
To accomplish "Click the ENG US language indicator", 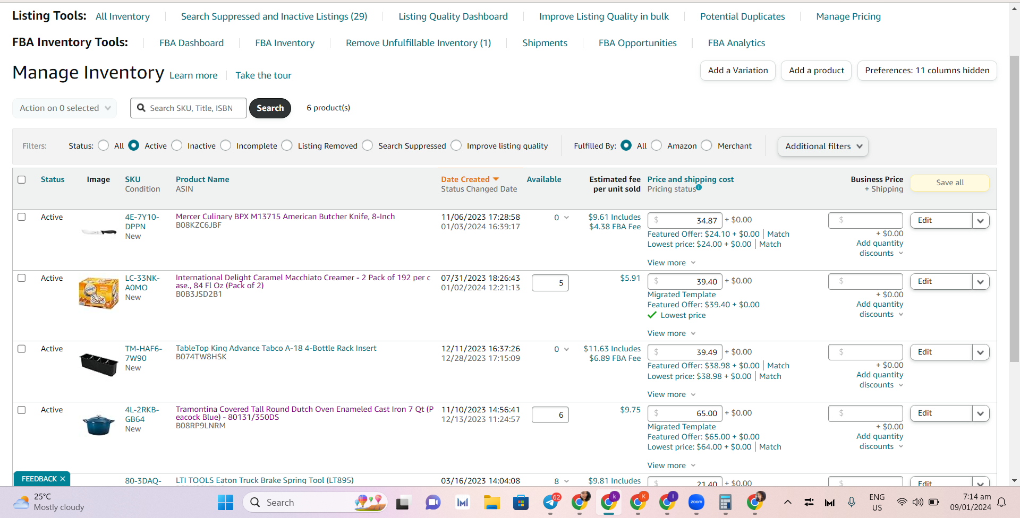I will coord(877,502).
